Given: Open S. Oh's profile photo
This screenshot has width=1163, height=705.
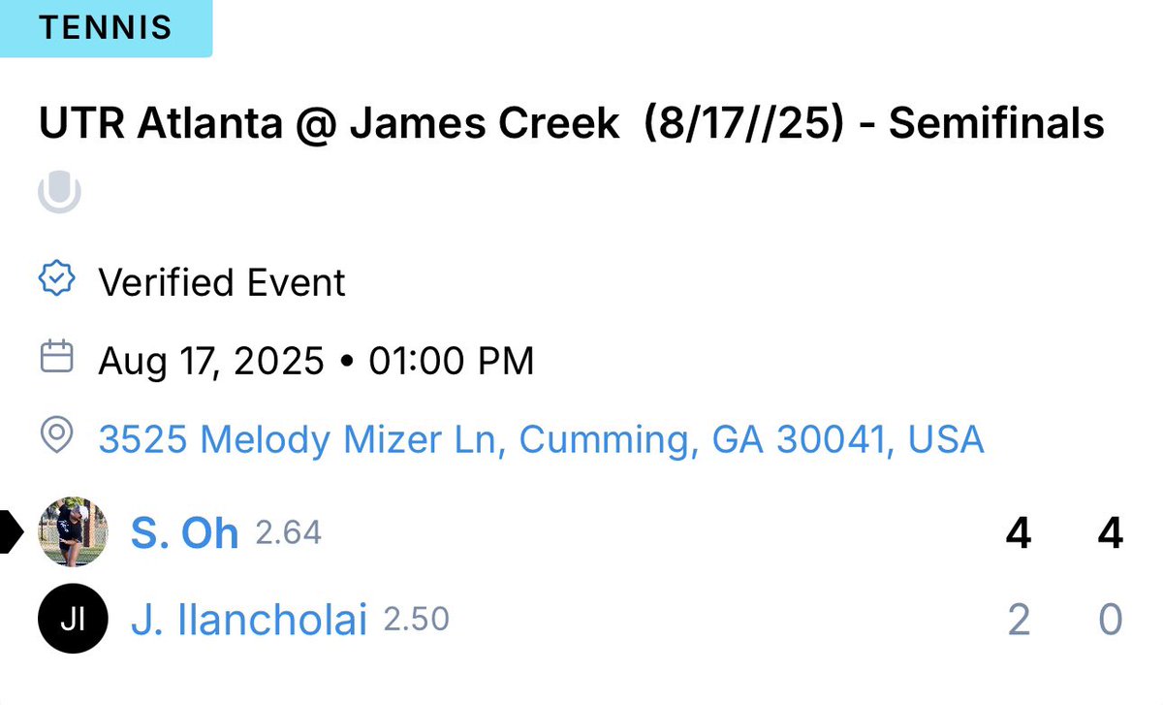Looking at the screenshot, I should [73, 532].
